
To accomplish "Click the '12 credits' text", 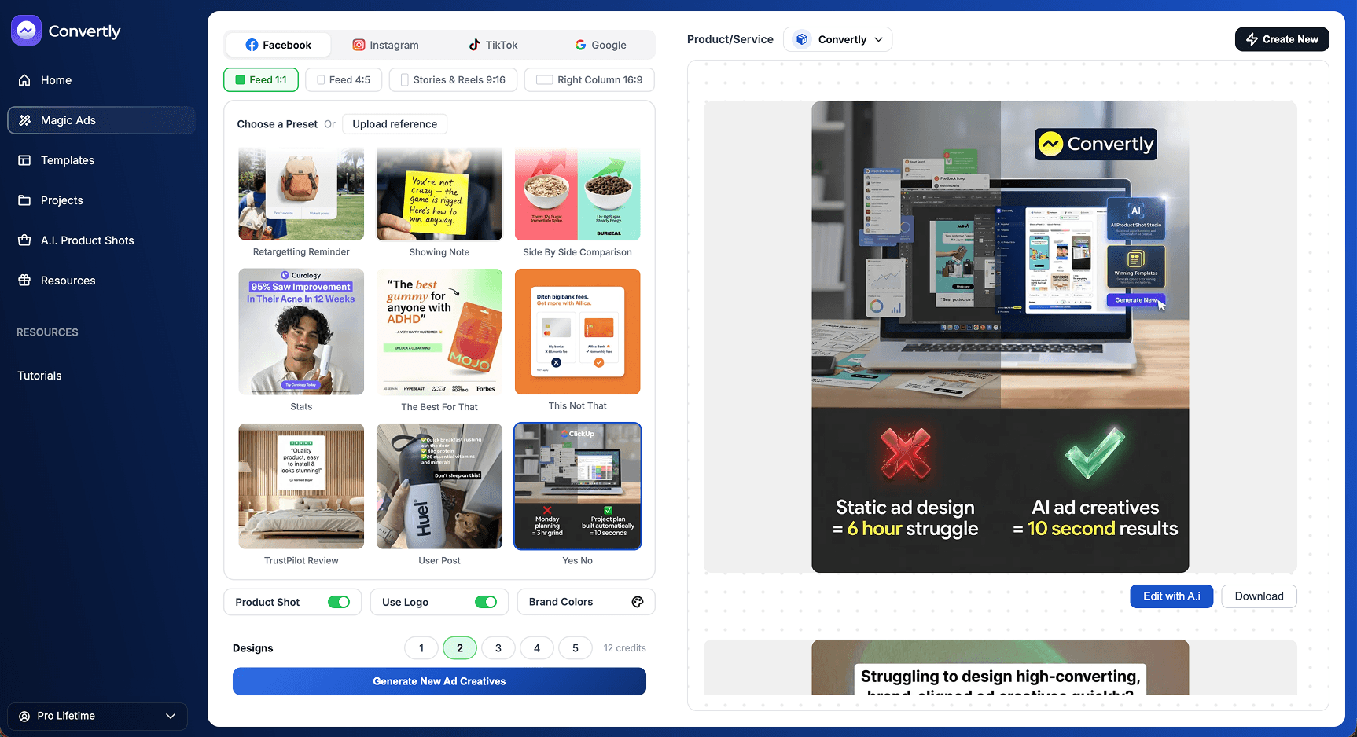I will (x=625, y=648).
